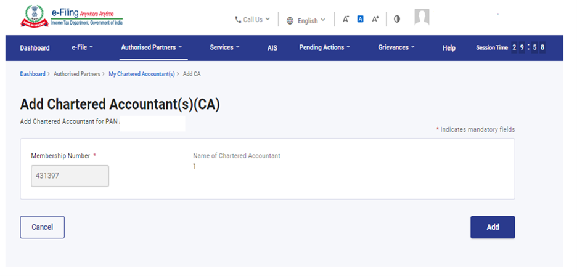Go to the AIS menu item

click(x=272, y=48)
